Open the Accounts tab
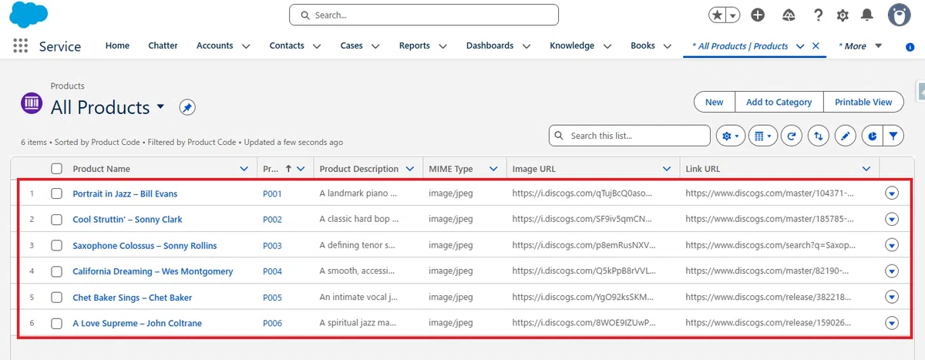The width and height of the screenshot is (925, 360). [214, 45]
